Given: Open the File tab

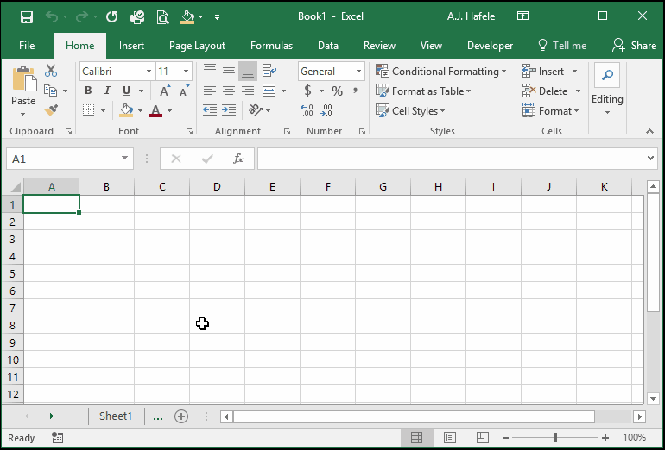Looking at the screenshot, I should click(27, 46).
